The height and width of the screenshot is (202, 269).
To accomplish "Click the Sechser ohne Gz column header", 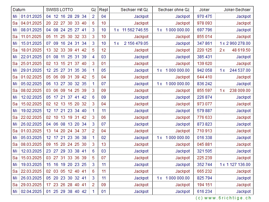I will click(x=174, y=10).
